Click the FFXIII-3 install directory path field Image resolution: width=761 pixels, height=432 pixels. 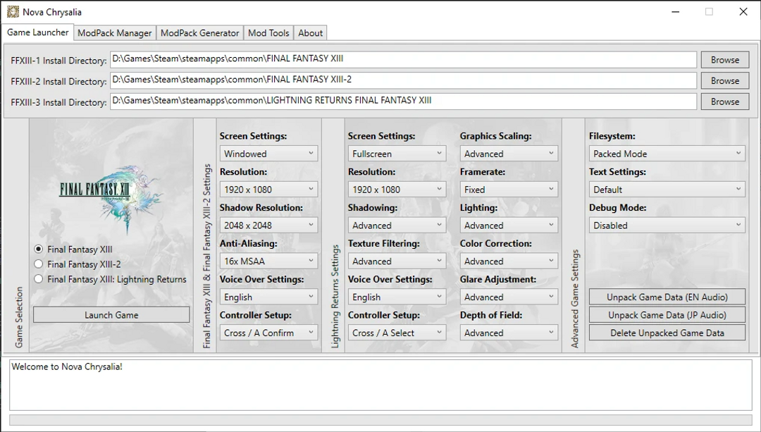[x=403, y=101]
